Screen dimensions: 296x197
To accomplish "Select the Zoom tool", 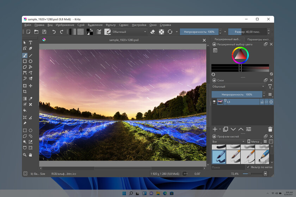I will tap(25, 155).
